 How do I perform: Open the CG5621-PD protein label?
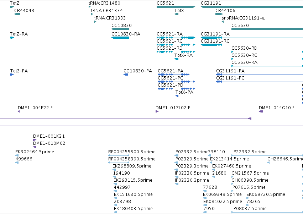click(x=171, y=85)
